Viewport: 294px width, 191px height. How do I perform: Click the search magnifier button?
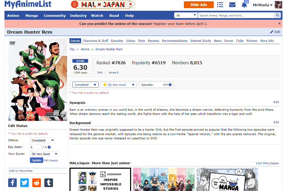point(277,15)
